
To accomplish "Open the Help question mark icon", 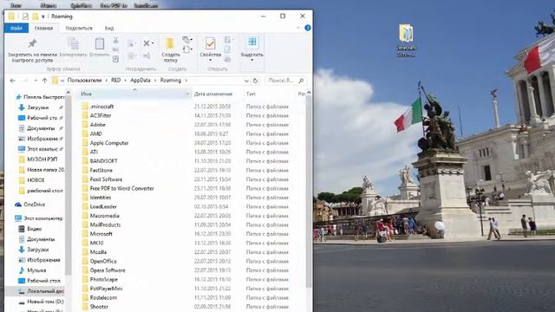I will [x=308, y=28].
